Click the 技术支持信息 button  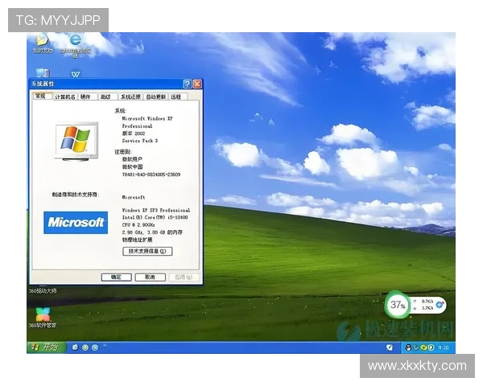click(x=147, y=251)
